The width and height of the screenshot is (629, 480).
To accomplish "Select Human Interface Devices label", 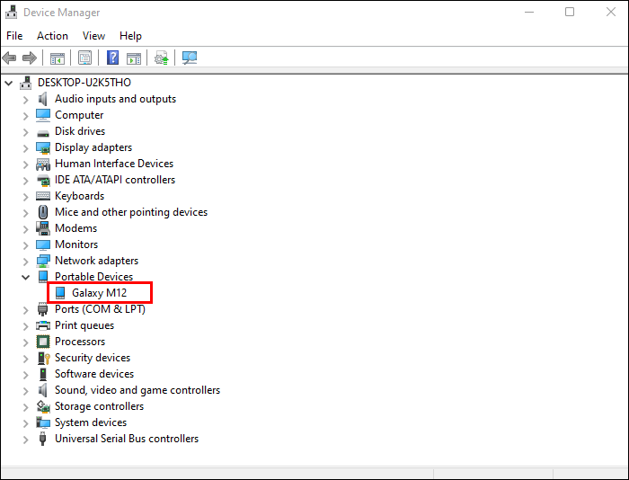I will (114, 164).
